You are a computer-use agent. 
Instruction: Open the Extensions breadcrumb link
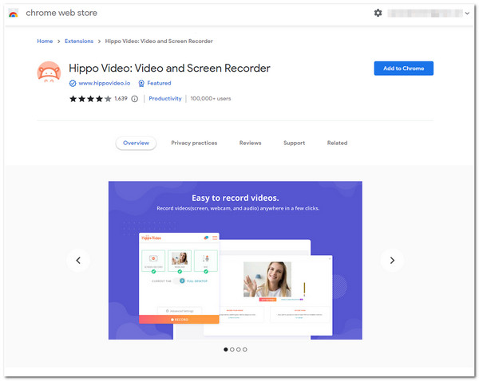click(x=79, y=41)
